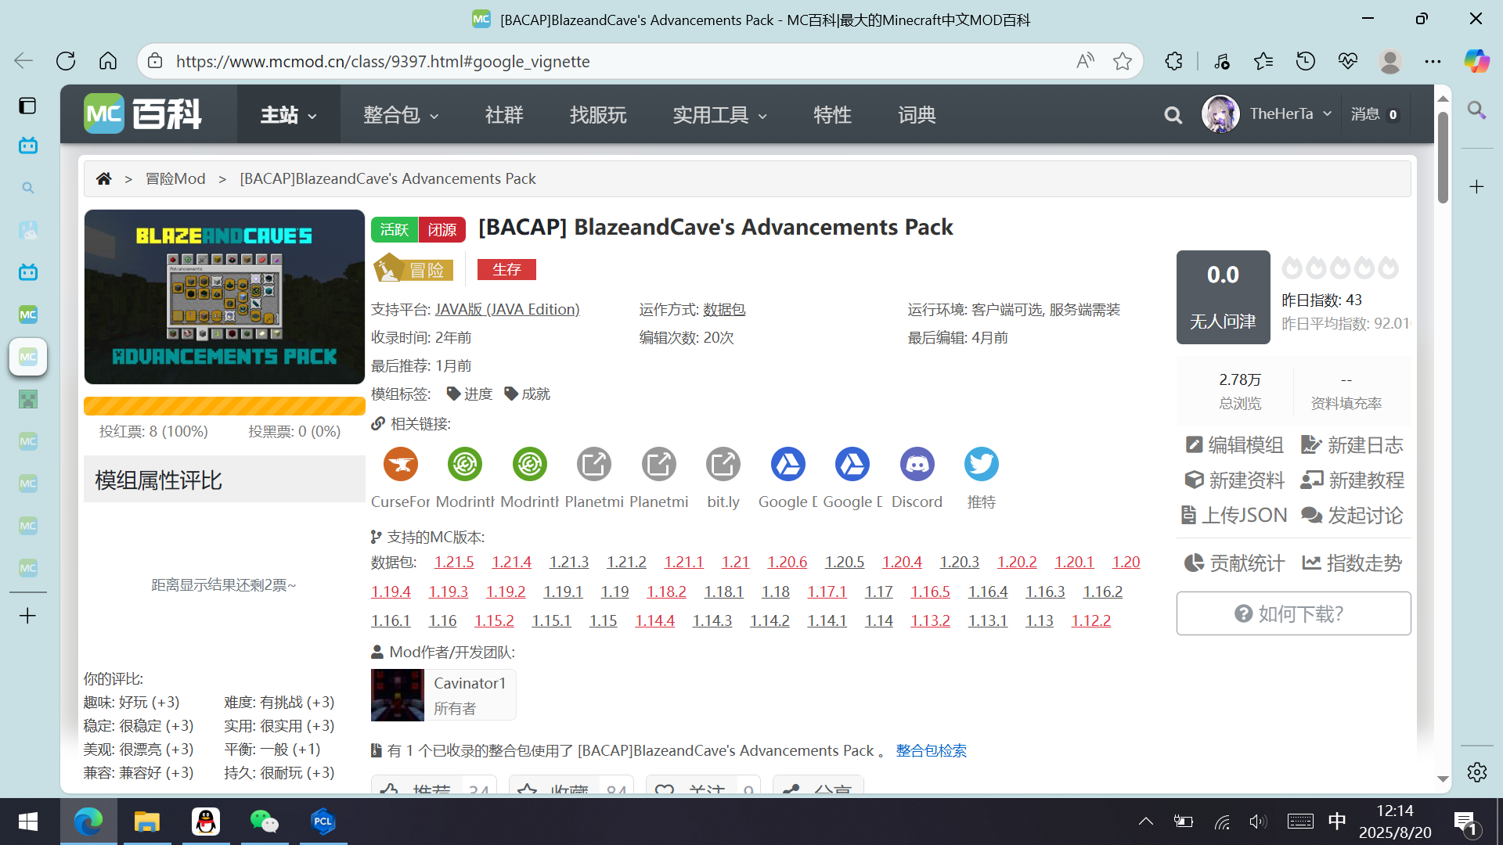
Task: Open WeChat in taskbar
Action: [264, 822]
